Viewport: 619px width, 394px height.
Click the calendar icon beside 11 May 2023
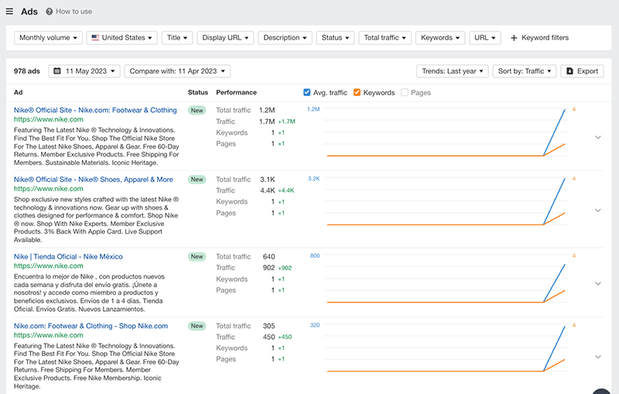coord(57,71)
